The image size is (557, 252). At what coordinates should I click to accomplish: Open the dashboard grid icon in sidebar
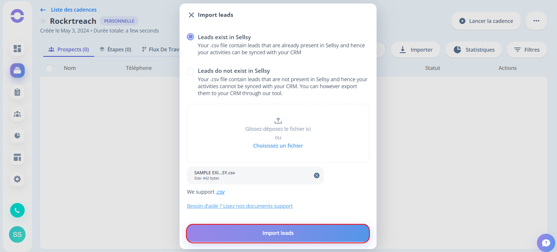(17, 49)
